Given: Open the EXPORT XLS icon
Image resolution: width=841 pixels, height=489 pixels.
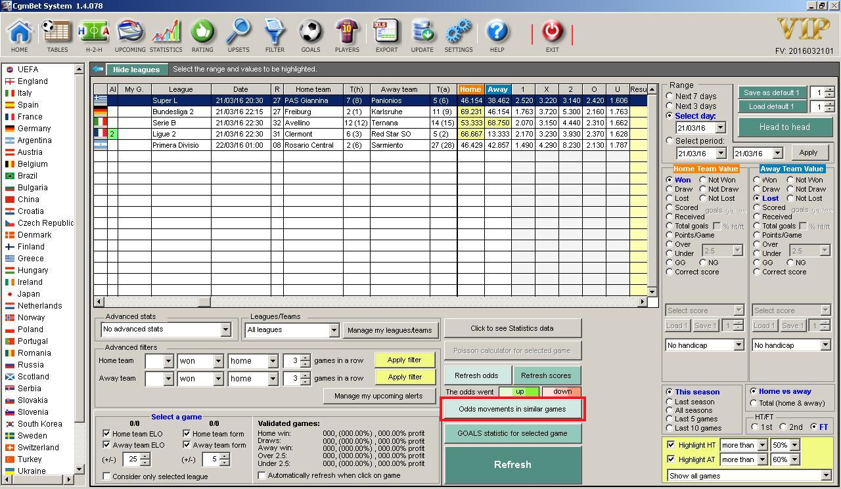Looking at the screenshot, I should pos(386,32).
